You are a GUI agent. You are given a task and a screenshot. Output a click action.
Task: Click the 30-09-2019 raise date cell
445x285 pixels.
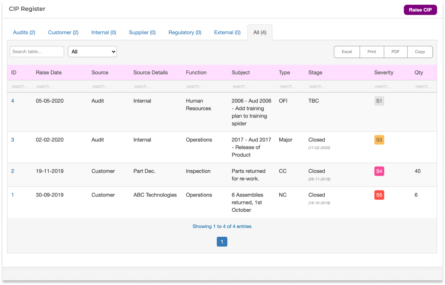(x=50, y=195)
